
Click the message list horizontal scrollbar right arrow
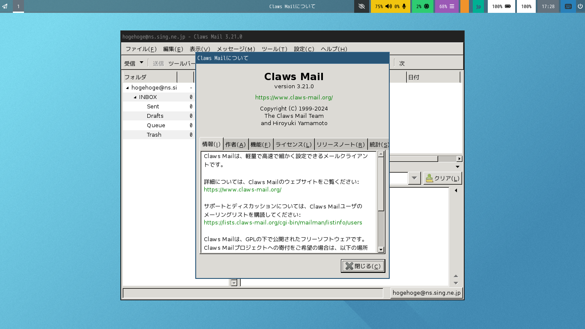[x=460, y=159]
